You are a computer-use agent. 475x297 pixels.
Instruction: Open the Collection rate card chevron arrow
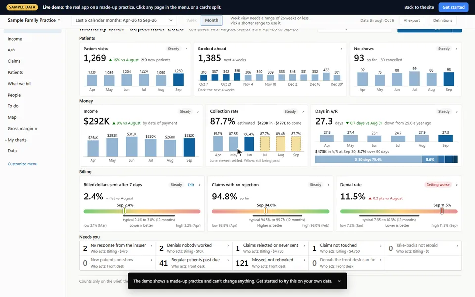point(303,111)
